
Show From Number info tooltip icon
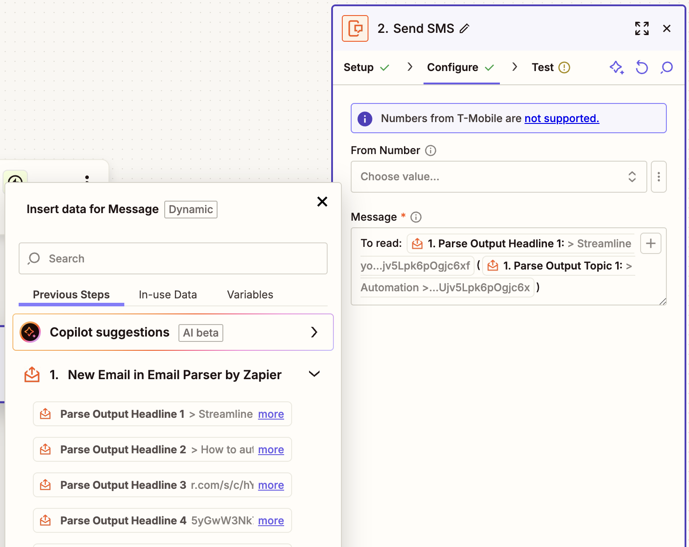431,151
